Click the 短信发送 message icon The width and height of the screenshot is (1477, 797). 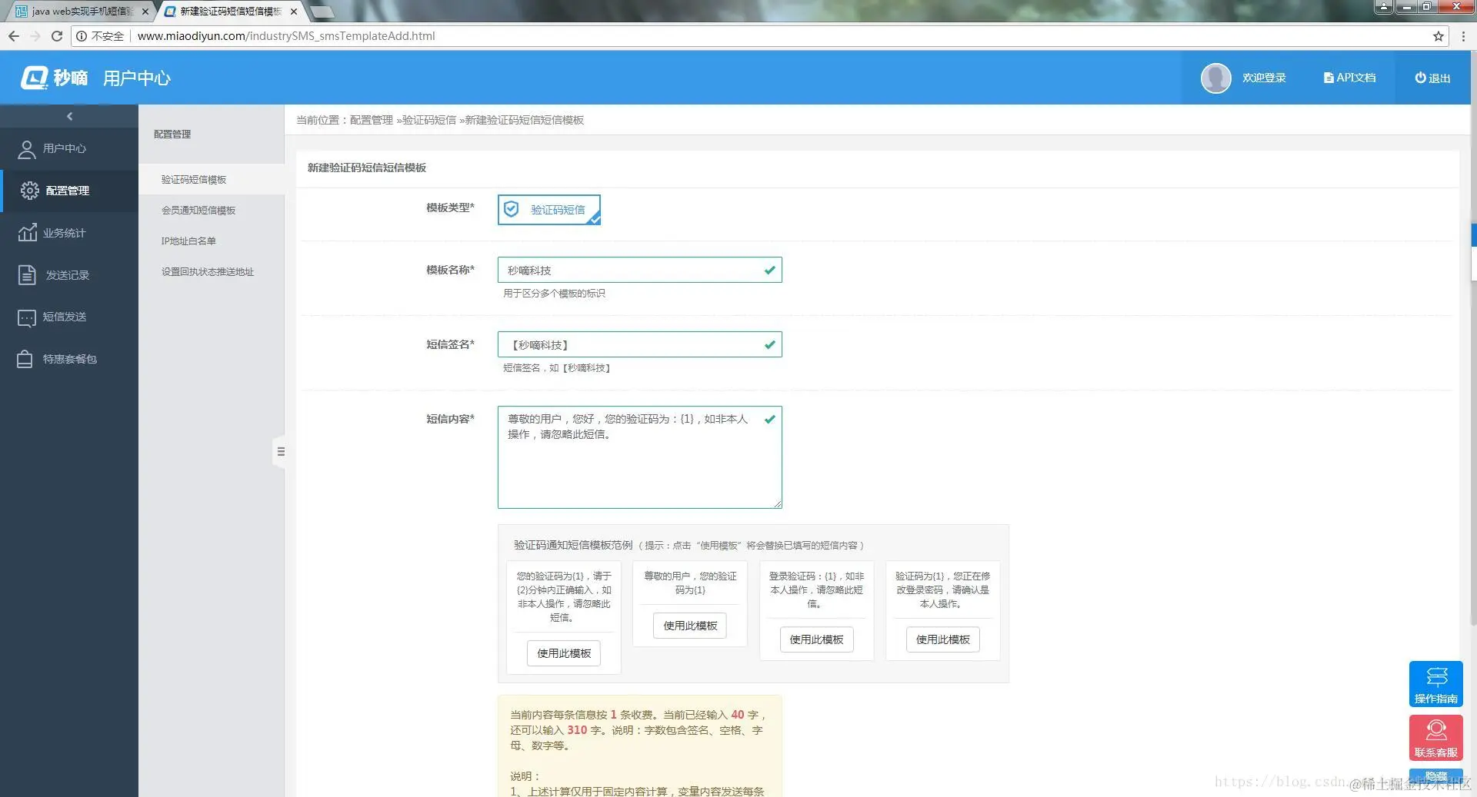pos(27,317)
